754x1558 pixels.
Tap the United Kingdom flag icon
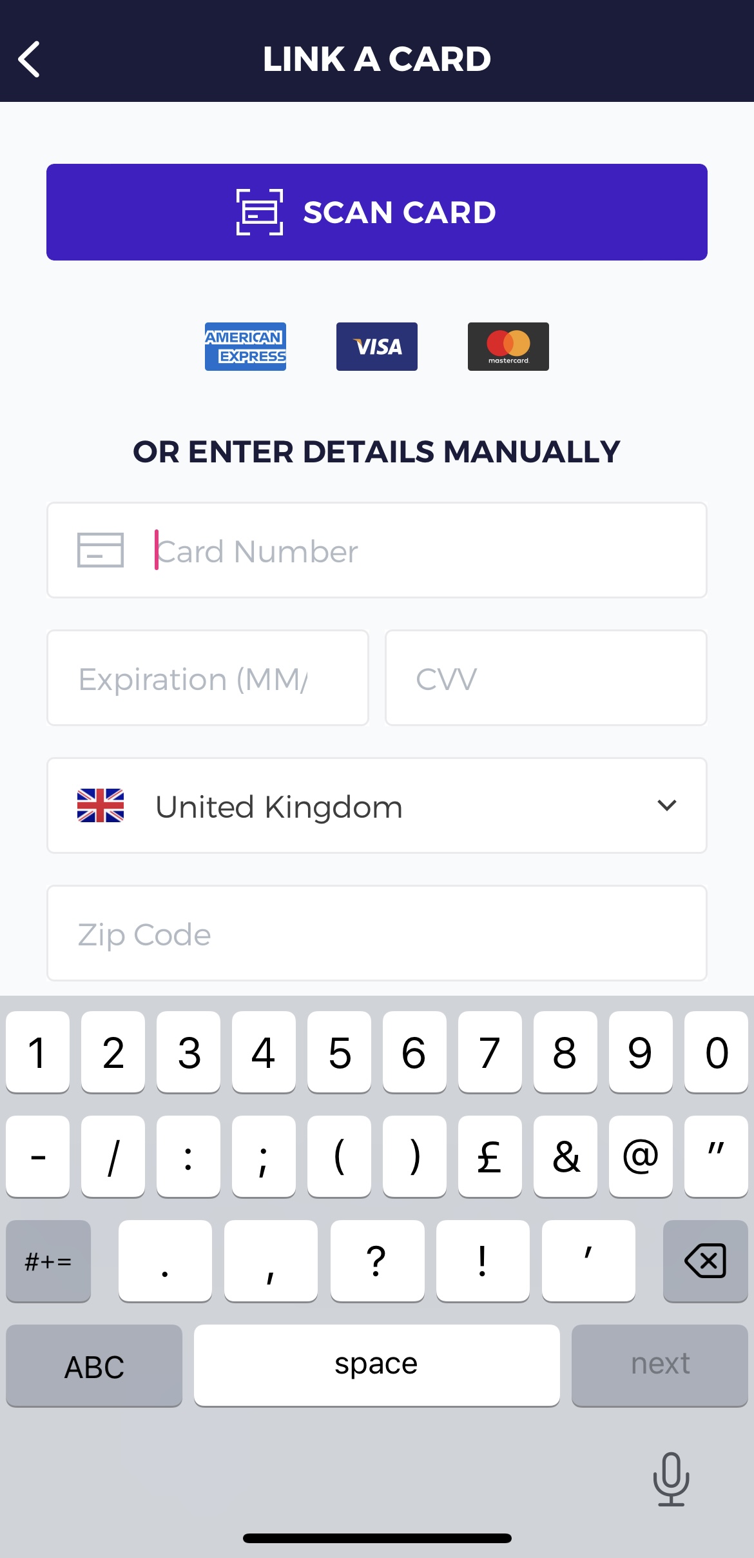[x=101, y=805]
